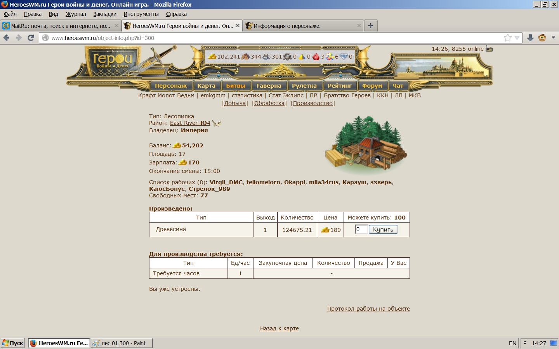Screen dimensions: 559x349
Task: Open the downloads arrow icon in toolbar
Action: [530, 38]
